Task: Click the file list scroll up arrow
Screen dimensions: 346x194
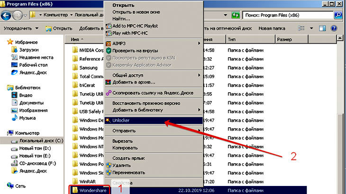Action: click(340, 38)
